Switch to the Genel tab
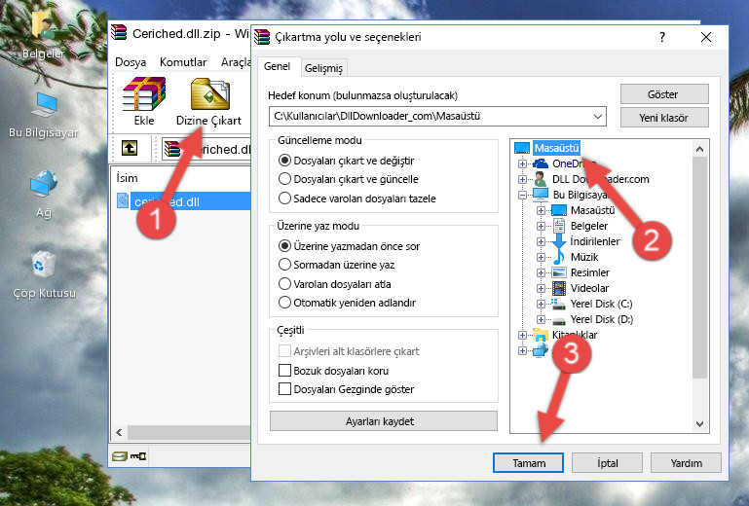Screen dimensions: 749x506 tap(277, 66)
